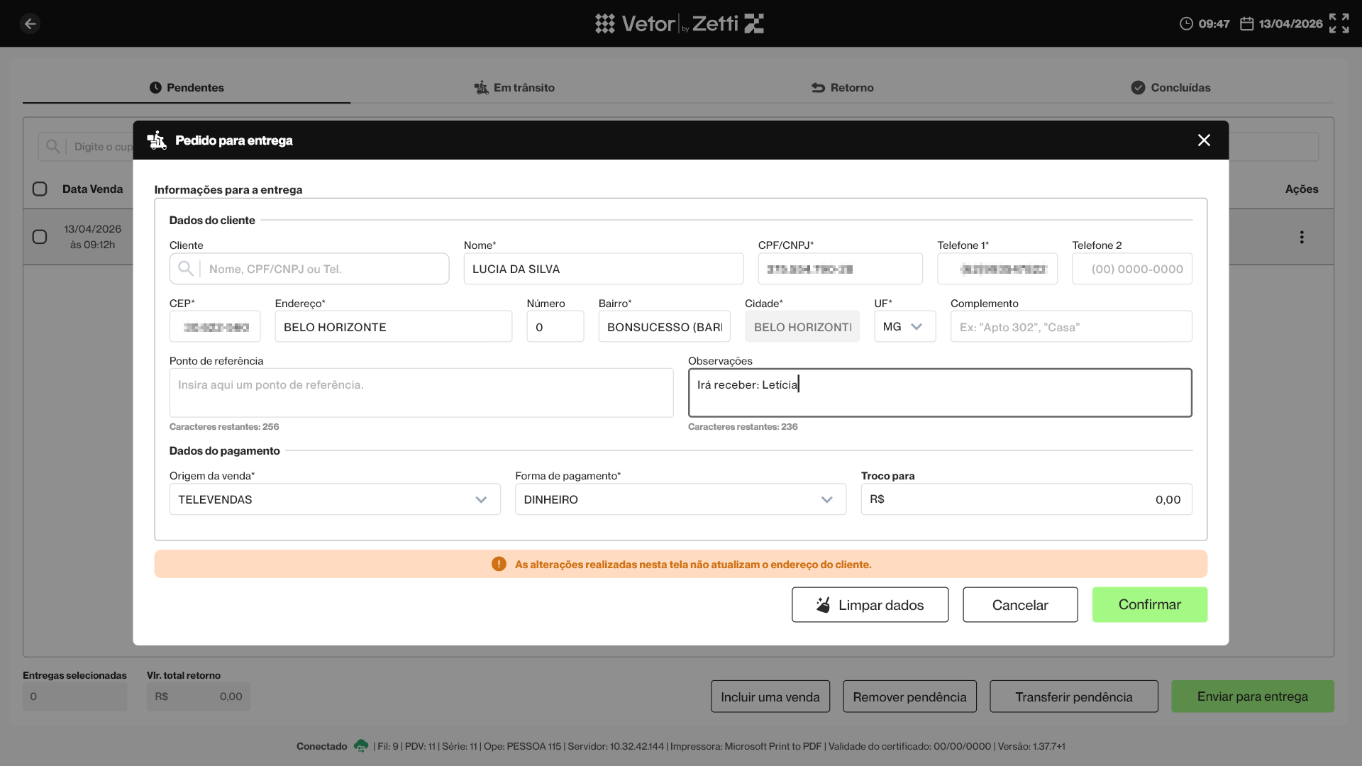Image resolution: width=1362 pixels, height=766 pixels.
Task: Switch to the Em trânsito tab
Action: click(x=514, y=87)
